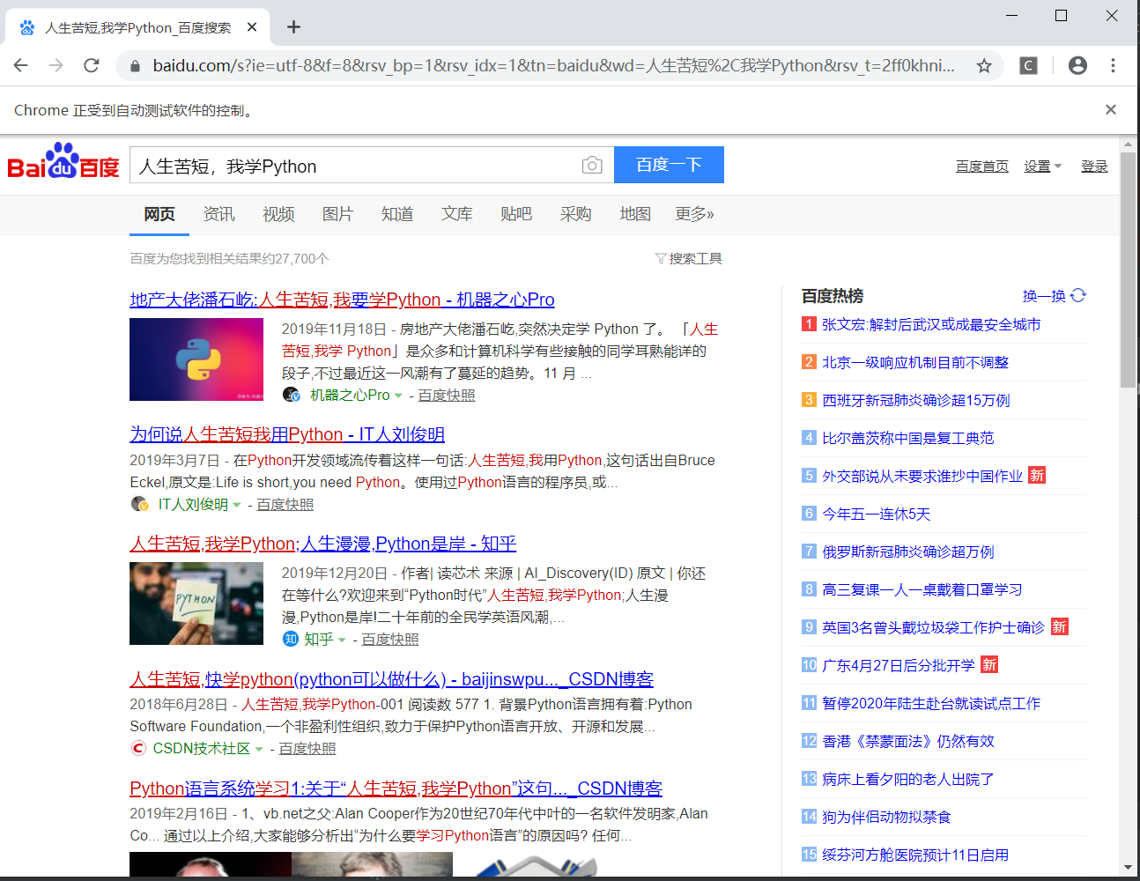Switch to the 贴吧 tab
Viewport: 1140px width, 881px height.
pyautogui.click(x=516, y=214)
